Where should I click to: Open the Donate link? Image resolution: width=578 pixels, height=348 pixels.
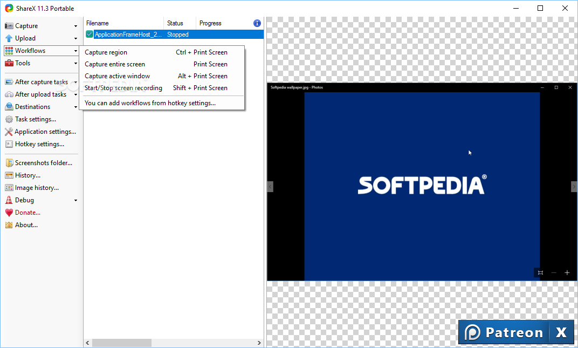tap(27, 213)
